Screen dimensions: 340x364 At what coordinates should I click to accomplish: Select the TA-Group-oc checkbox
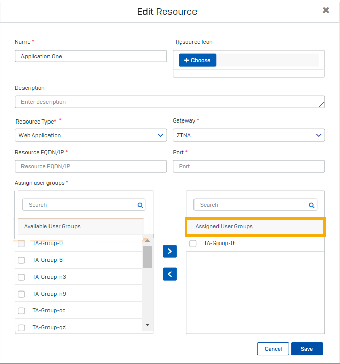(21, 311)
